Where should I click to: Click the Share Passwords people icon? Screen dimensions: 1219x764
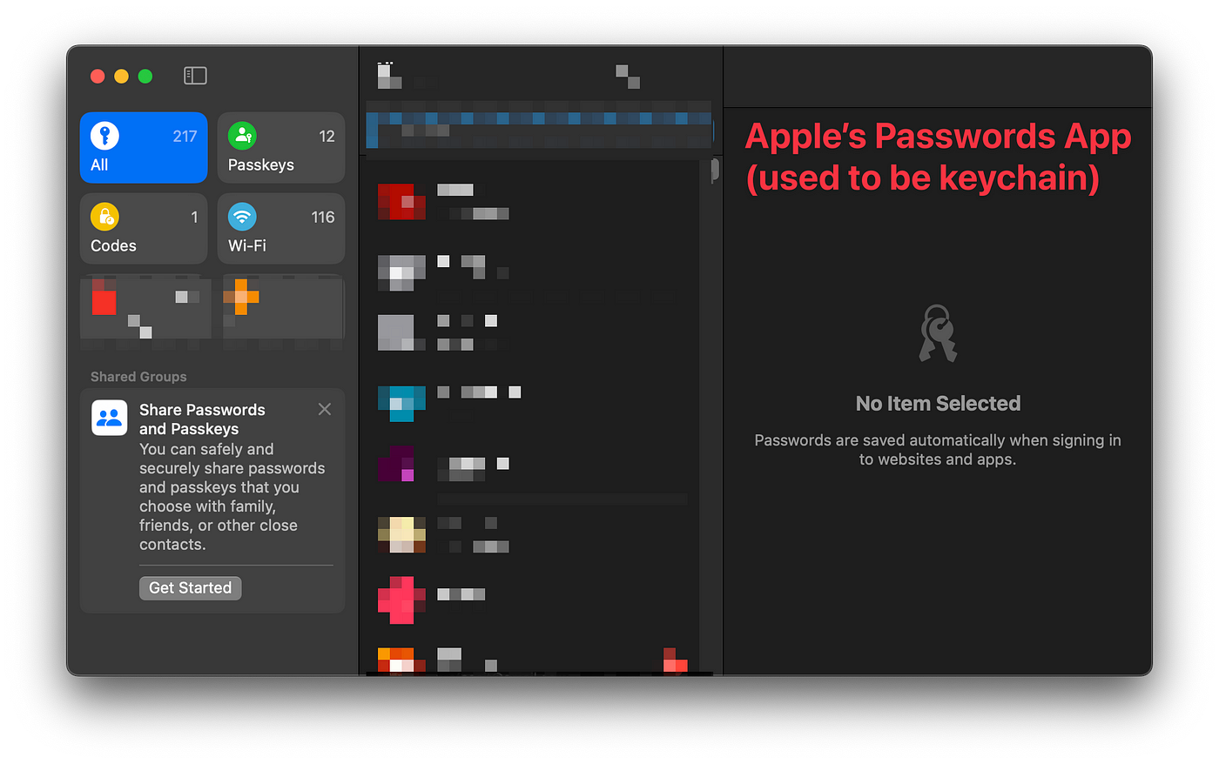tap(110, 418)
